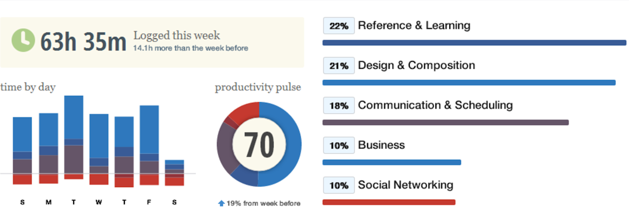
Task: Open the Reference & Learning category
Action: coord(414,26)
